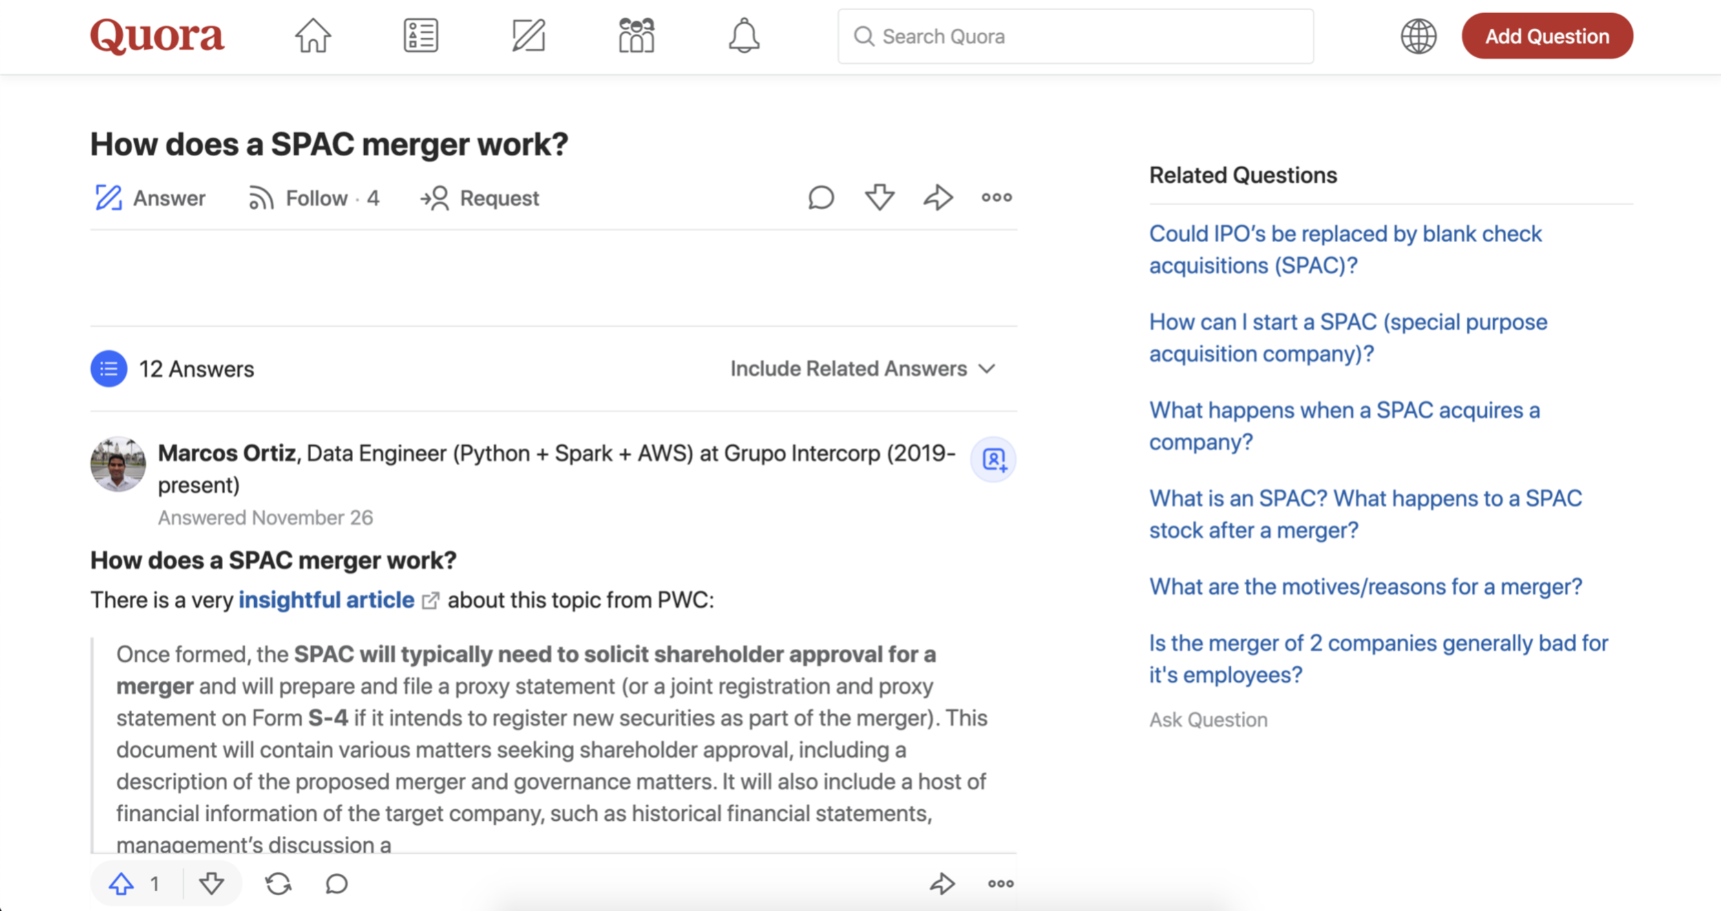Viewport: 1721px width, 911px height.
Task: Open the Answer pencil icon in navbar
Action: [529, 36]
